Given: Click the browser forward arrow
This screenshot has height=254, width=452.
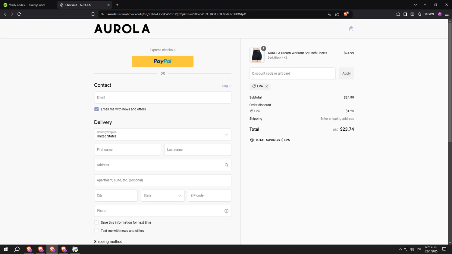Looking at the screenshot, I should pyautogui.click(x=12, y=14).
